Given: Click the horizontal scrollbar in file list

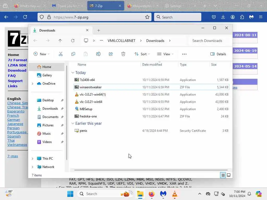Looking at the screenshot, I should click(151, 170).
